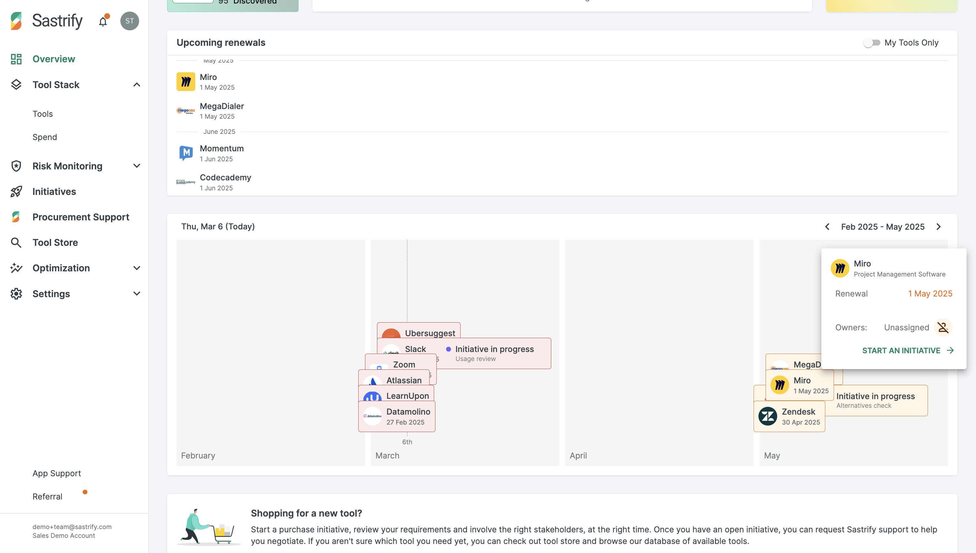
Task: Open App Support link
Action: tap(56, 473)
